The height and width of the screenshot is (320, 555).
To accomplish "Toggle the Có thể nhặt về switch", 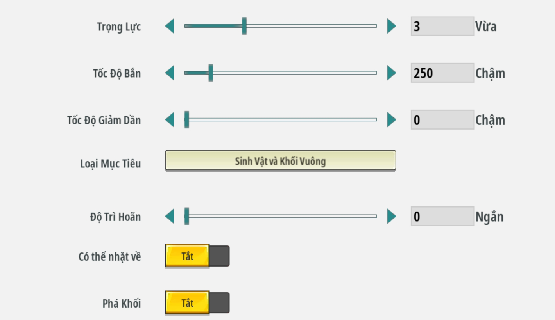I will click(x=197, y=256).
